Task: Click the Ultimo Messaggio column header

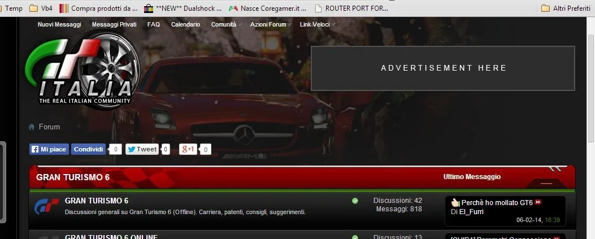Action: [x=472, y=177]
